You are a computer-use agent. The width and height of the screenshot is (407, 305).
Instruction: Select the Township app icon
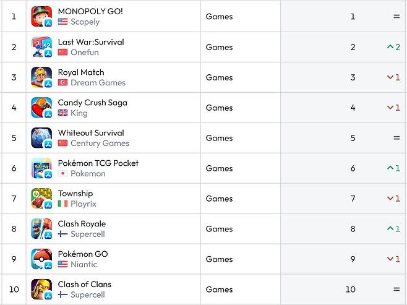[41, 199]
